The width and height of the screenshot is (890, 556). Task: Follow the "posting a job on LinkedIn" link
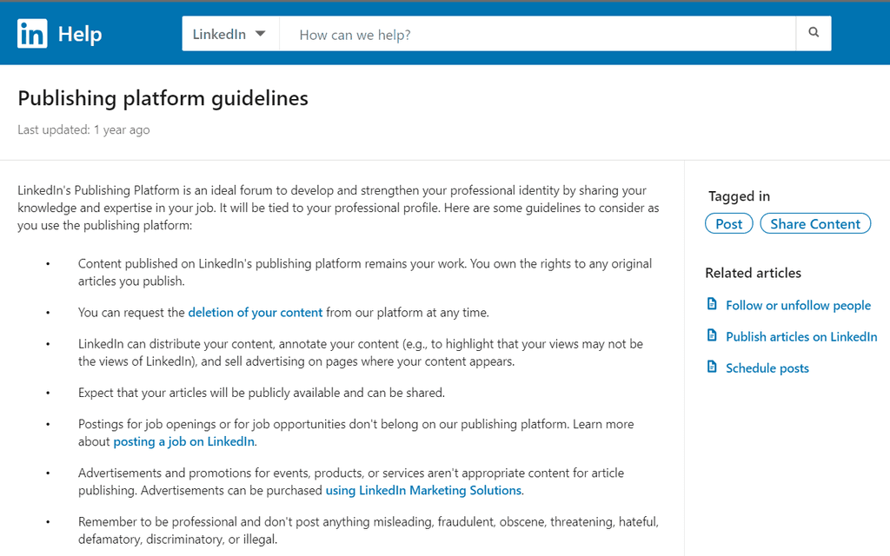click(183, 441)
